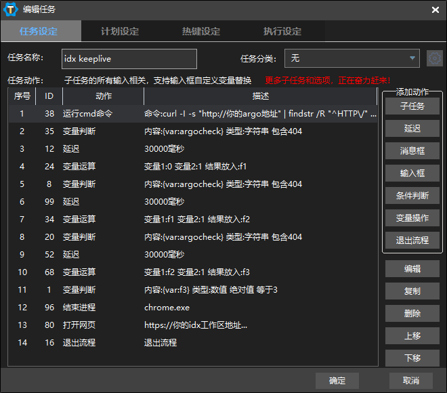
Task: Switch to the 热键设定 tab
Action: [x=201, y=32]
